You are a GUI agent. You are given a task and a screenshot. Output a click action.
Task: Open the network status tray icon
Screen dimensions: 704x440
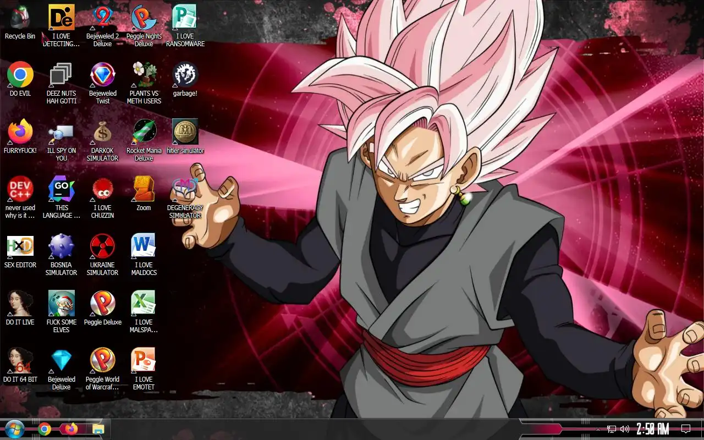[612, 429]
